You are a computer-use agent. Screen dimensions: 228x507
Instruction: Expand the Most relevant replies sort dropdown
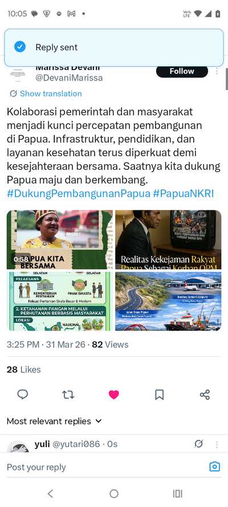(x=54, y=421)
